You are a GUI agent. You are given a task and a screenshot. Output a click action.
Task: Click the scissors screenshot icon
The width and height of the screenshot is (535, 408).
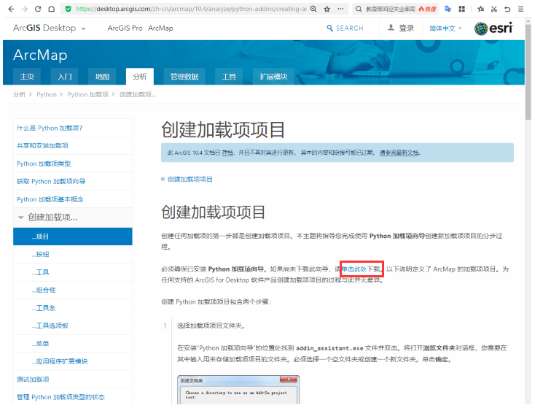tap(493, 9)
